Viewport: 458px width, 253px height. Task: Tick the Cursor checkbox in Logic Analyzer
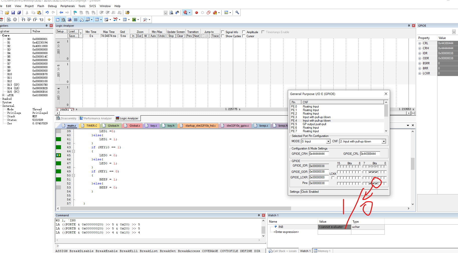(244, 36)
